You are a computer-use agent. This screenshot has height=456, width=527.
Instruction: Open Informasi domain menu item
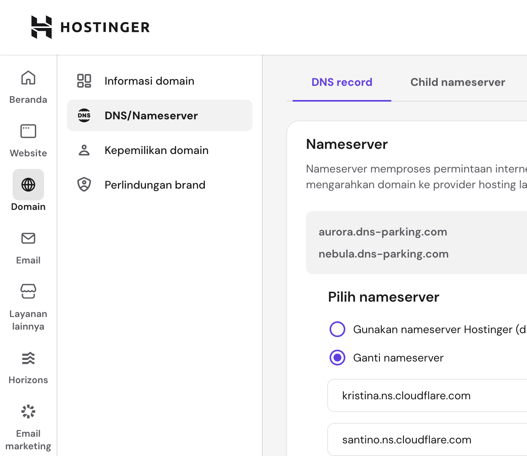coord(160,81)
